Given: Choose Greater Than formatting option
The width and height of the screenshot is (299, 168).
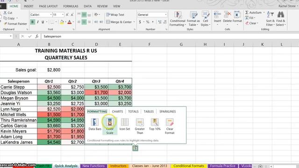Looking at the screenshot, I should click(x=140, y=126).
